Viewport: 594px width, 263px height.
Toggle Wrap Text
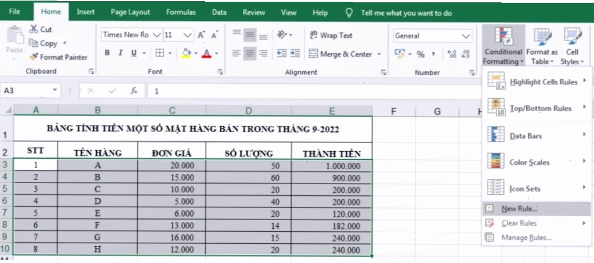(x=331, y=35)
